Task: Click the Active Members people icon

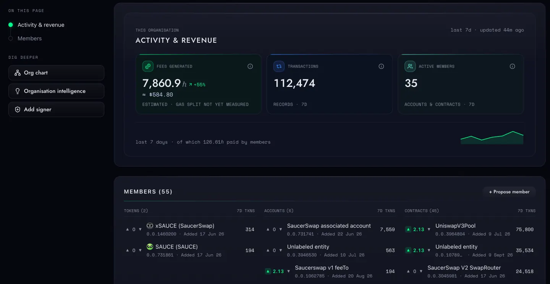Action: point(410,66)
